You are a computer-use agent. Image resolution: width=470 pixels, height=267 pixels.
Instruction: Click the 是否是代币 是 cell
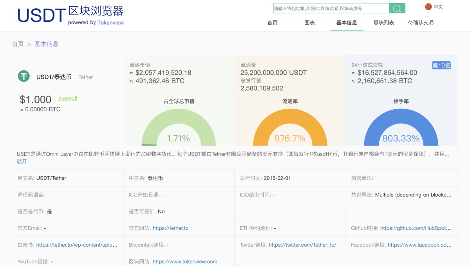tap(68, 211)
